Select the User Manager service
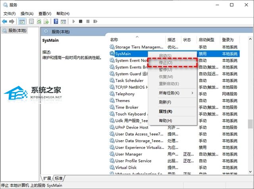 tap(174, 154)
